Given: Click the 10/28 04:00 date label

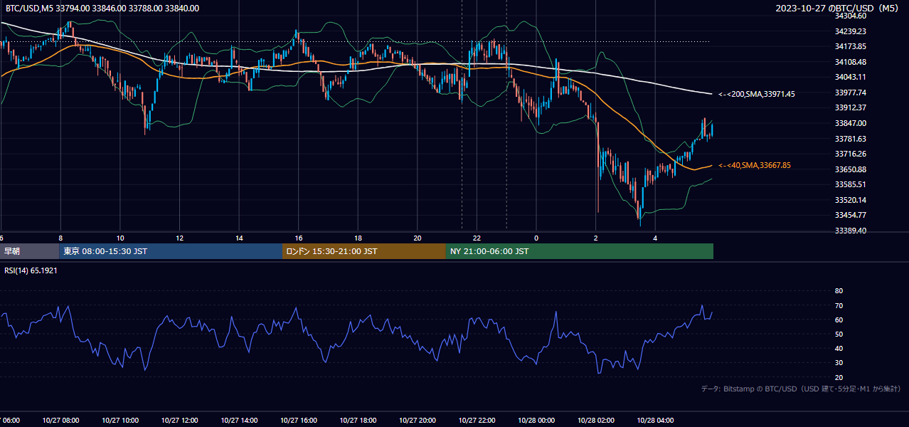Looking at the screenshot, I should [655, 421].
